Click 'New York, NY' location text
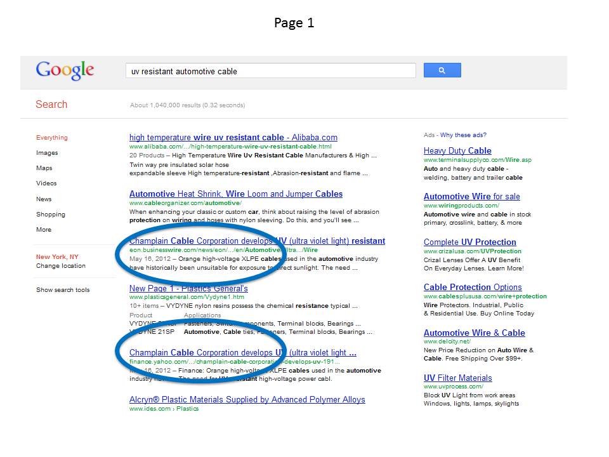609x457 pixels. pos(58,257)
